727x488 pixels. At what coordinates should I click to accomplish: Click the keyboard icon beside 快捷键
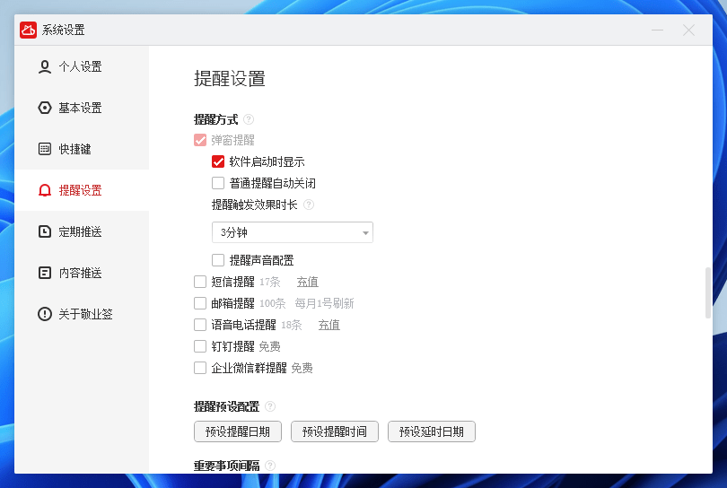point(45,149)
